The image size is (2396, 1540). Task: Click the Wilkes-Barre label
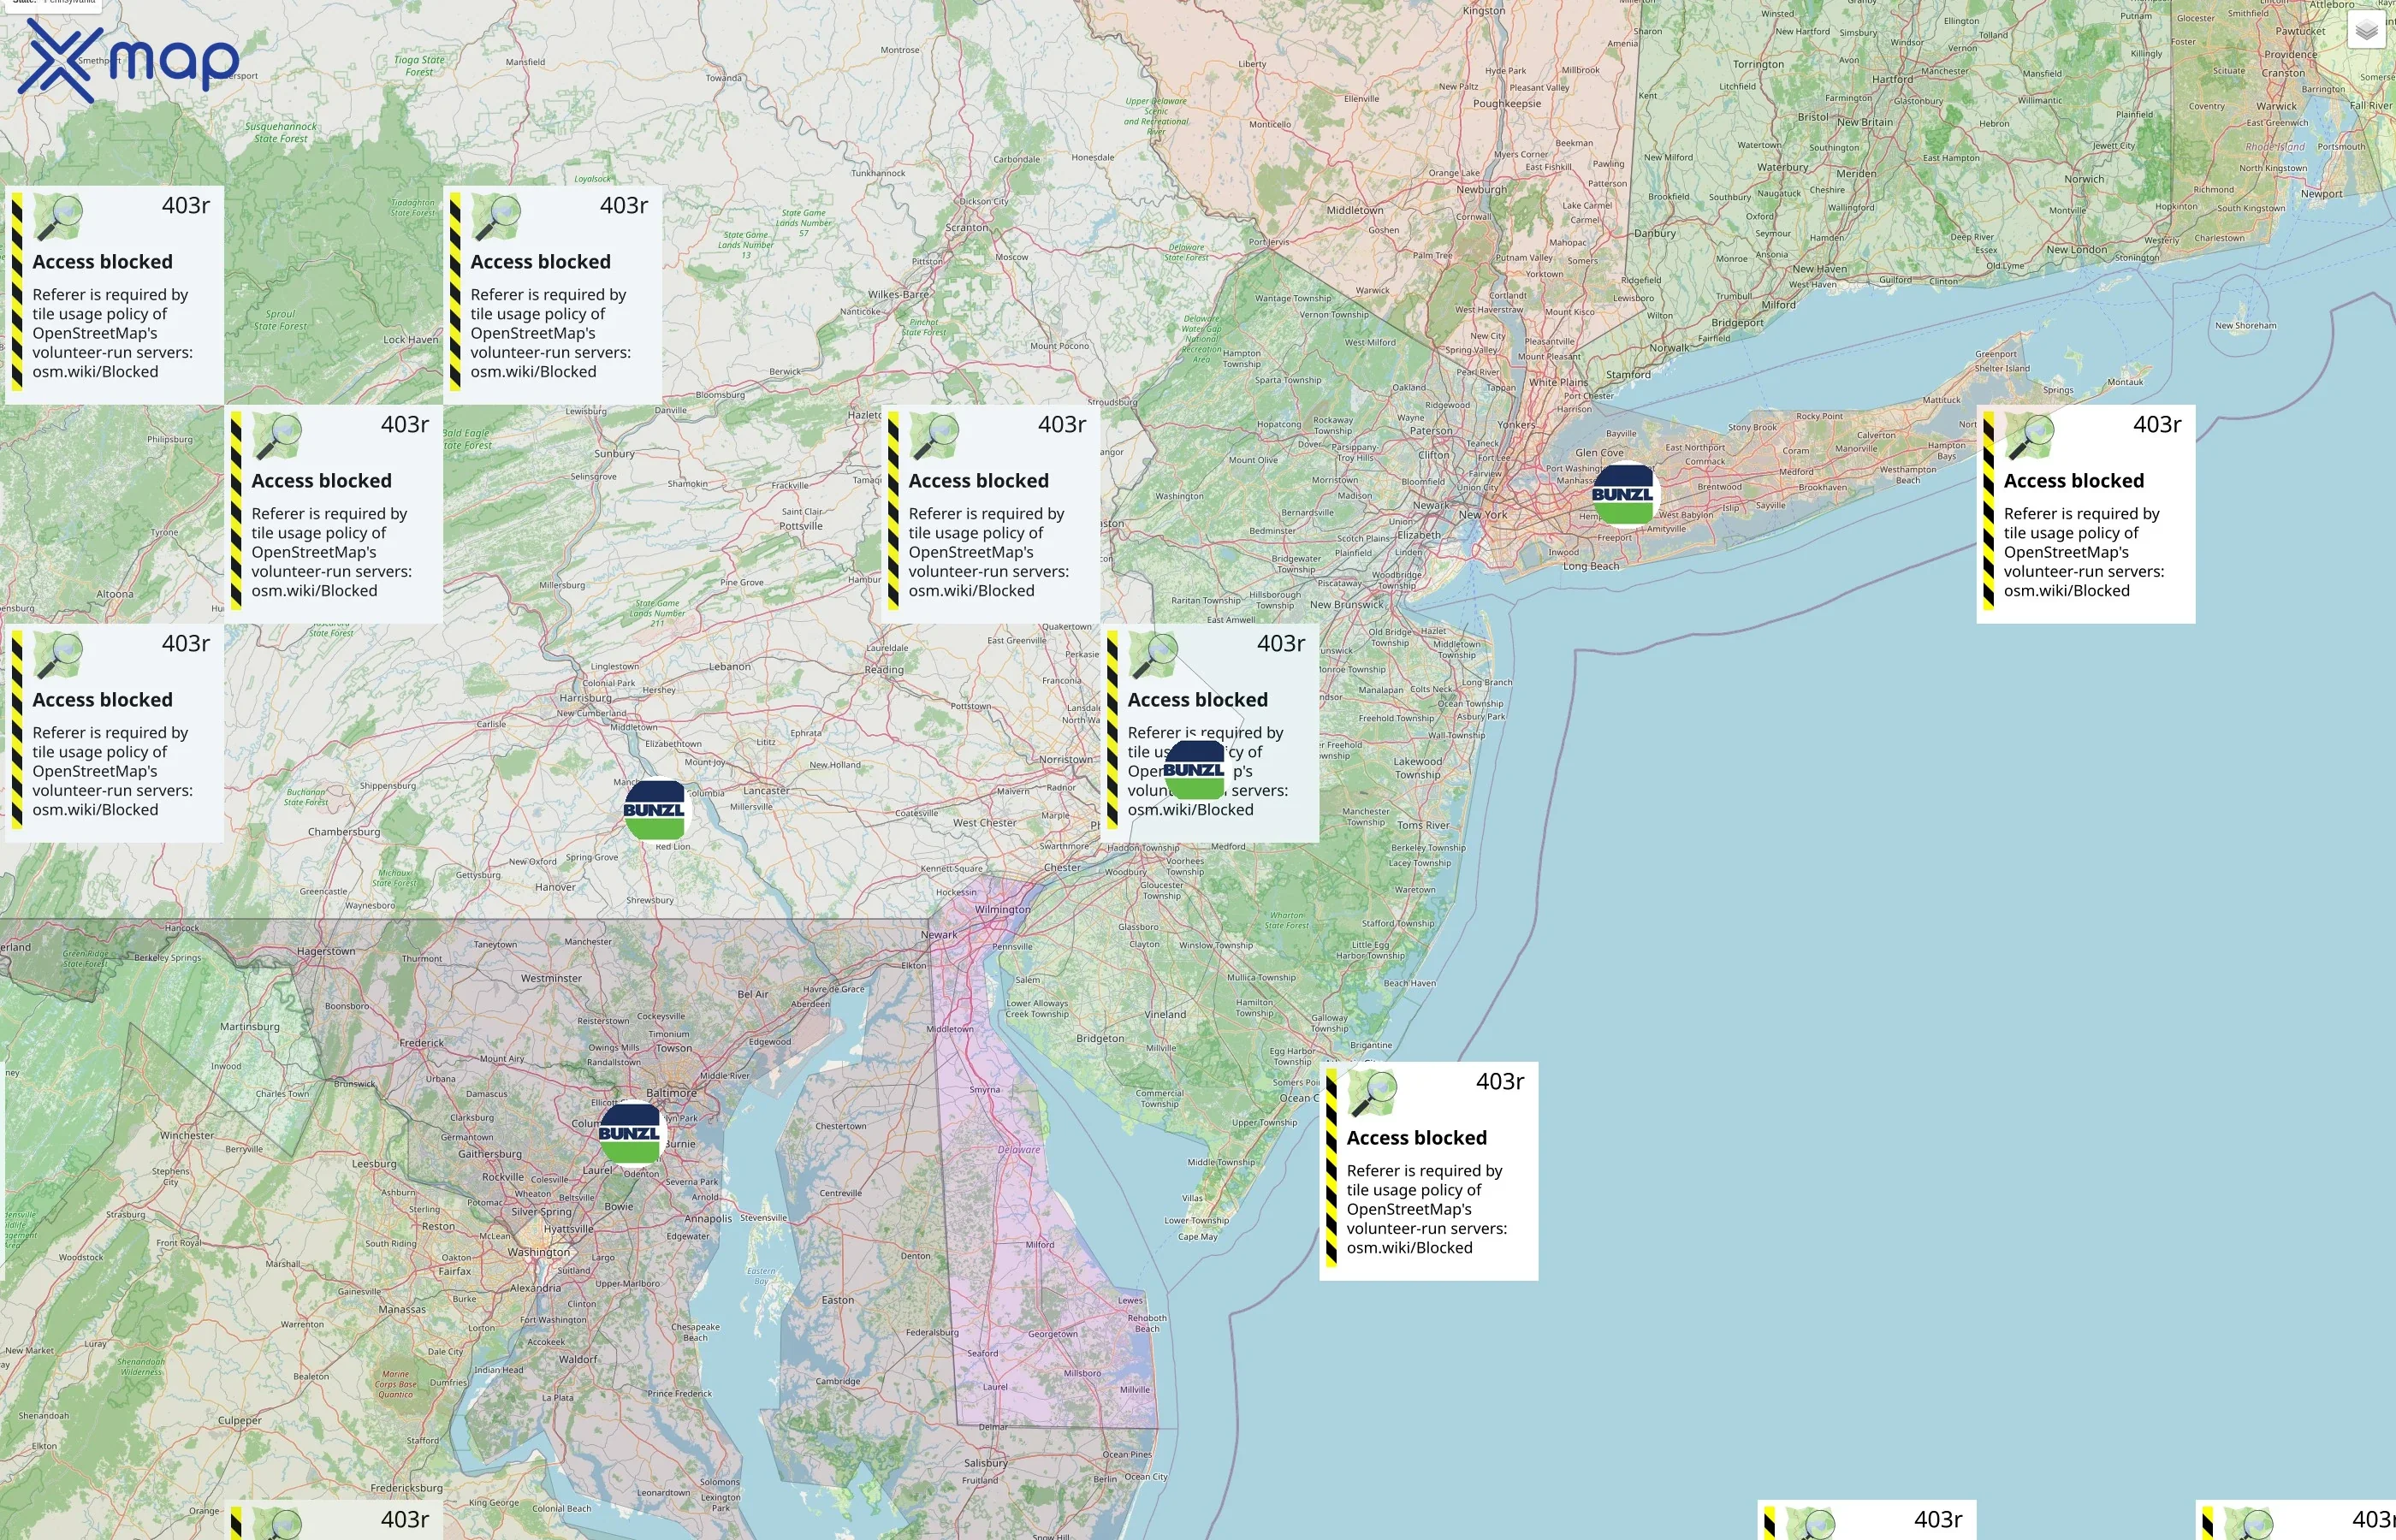click(x=899, y=294)
